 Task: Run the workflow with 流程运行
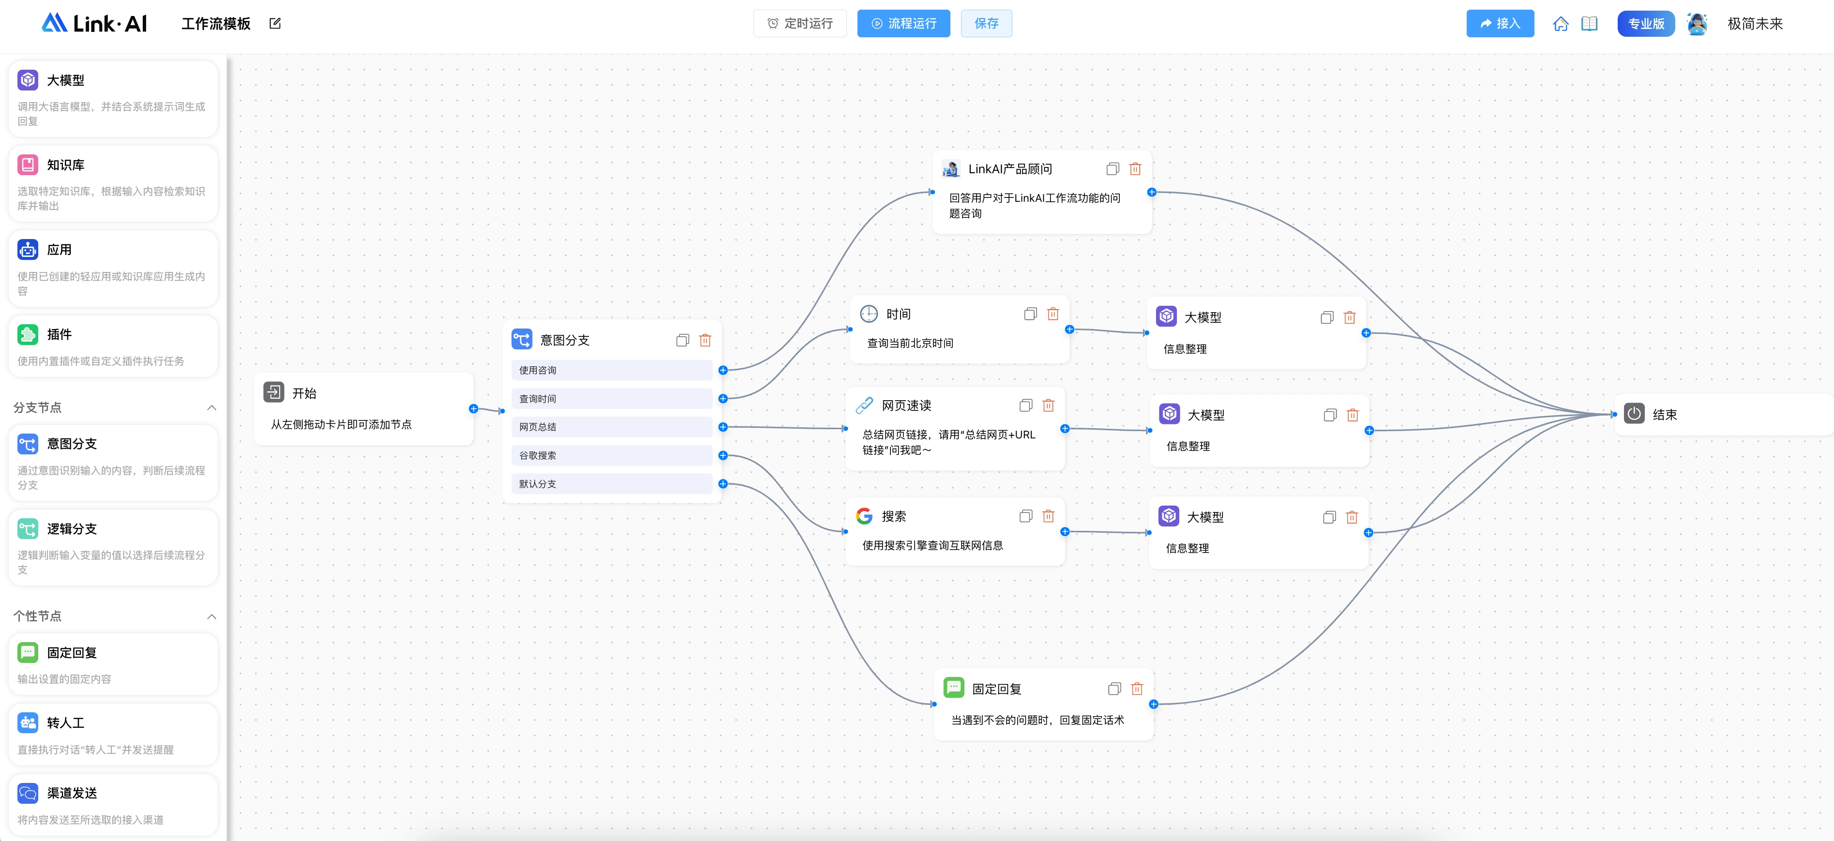(x=903, y=24)
